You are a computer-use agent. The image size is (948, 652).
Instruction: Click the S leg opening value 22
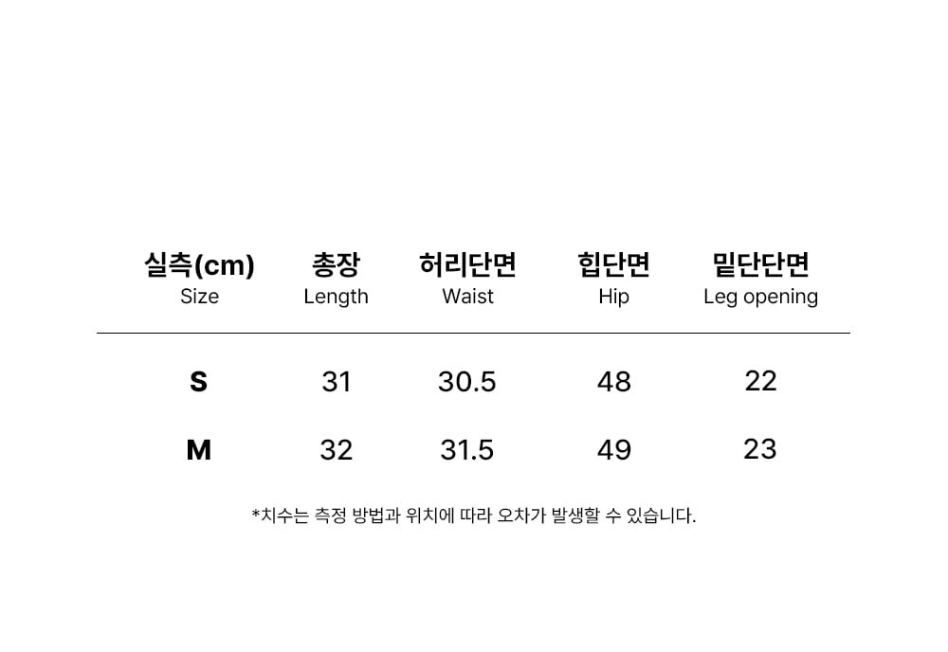(x=760, y=381)
